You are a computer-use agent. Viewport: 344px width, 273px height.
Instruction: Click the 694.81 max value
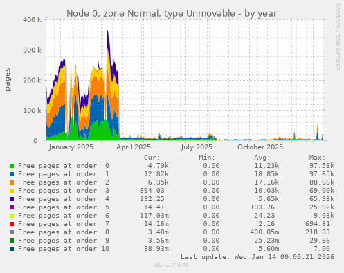[318, 224]
